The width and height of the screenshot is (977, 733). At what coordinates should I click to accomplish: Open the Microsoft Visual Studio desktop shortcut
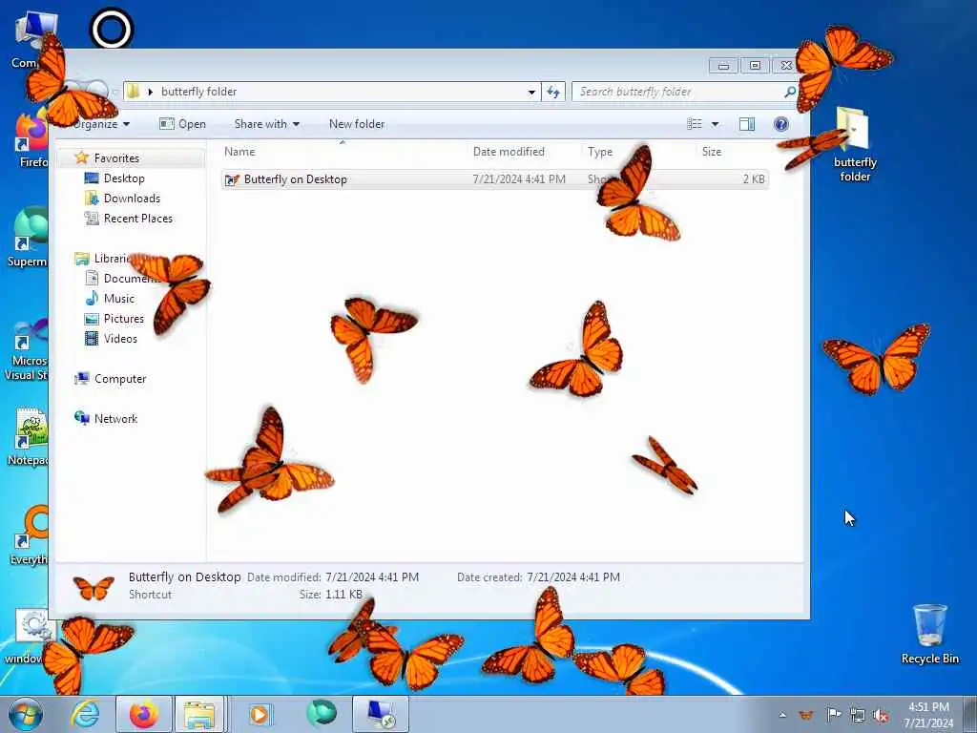pyautogui.click(x=26, y=349)
